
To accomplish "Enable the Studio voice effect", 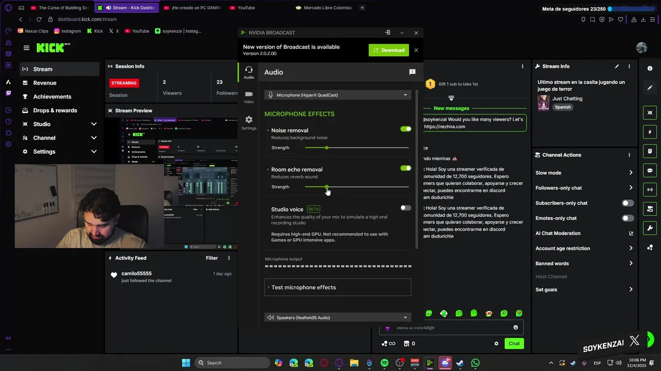I will click(406, 208).
